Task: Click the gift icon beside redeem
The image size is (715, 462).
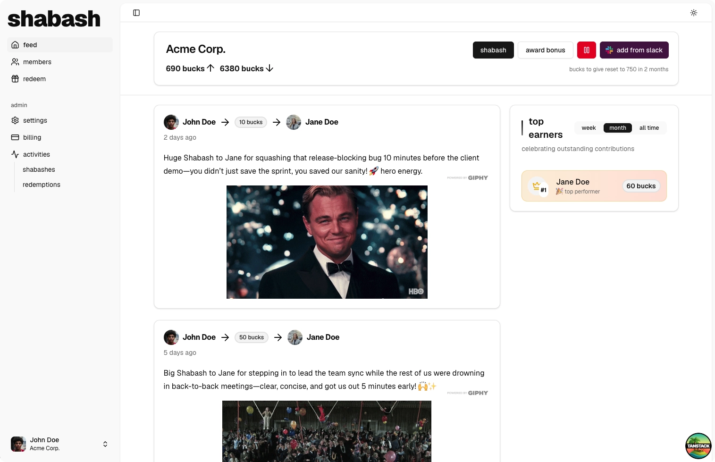Action: (15, 79)
